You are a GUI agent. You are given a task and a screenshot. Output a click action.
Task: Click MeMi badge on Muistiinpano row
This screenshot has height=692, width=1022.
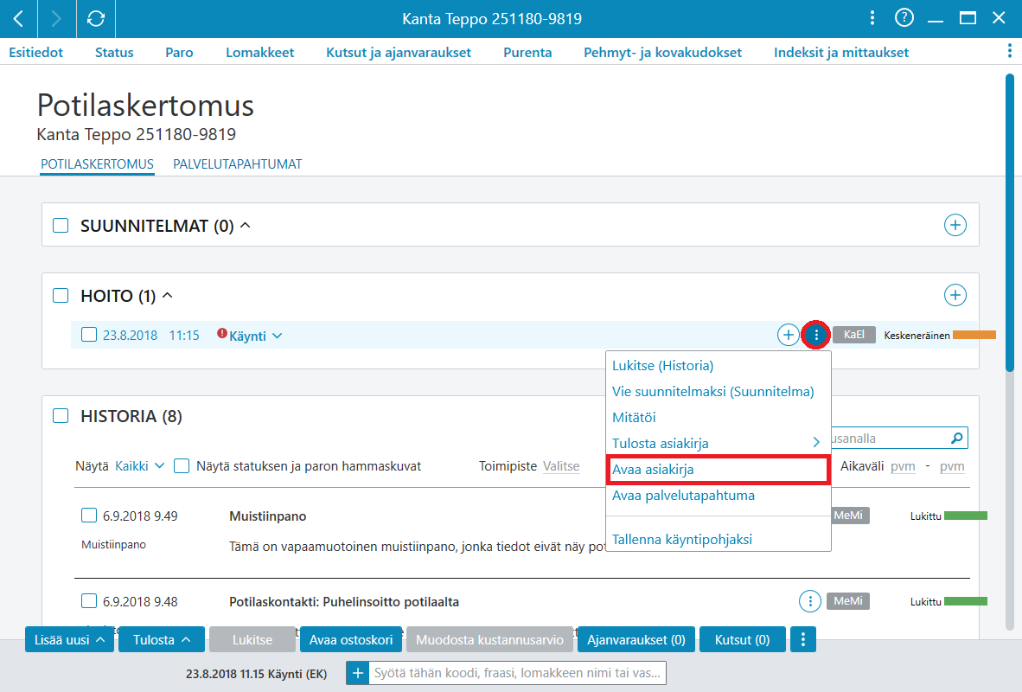point(848,516)
